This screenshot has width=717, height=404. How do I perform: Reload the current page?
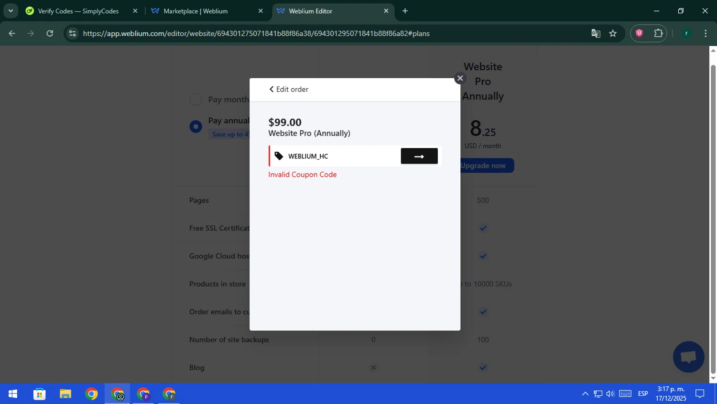pos(50,33)
